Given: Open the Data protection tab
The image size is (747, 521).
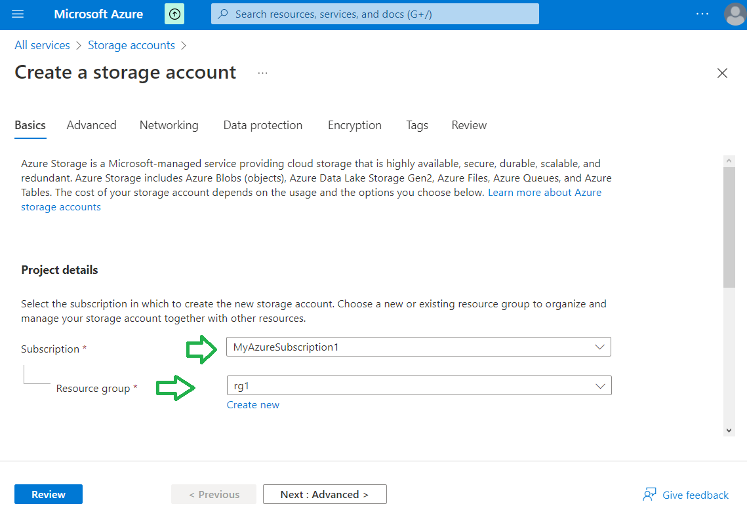Looking at the screenshot, I should (x=263, y=125).
